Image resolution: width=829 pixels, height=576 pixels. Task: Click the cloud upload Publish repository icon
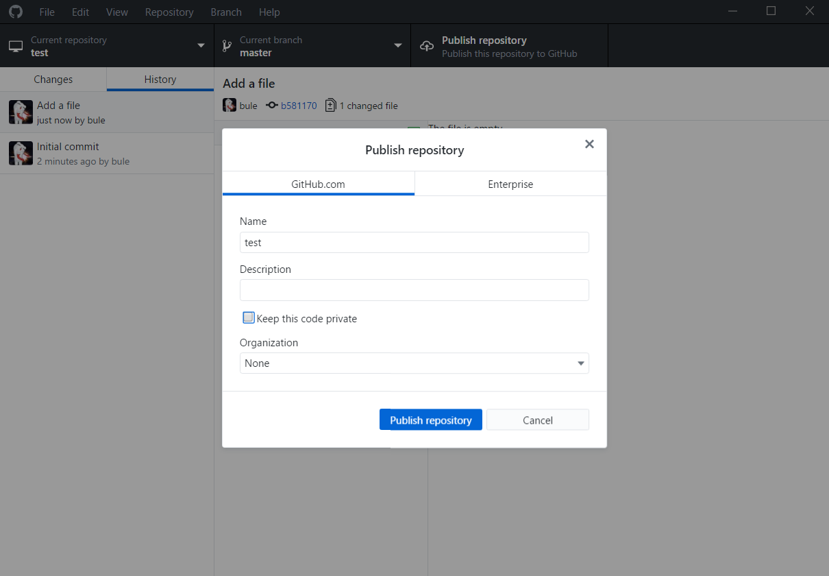427,46
